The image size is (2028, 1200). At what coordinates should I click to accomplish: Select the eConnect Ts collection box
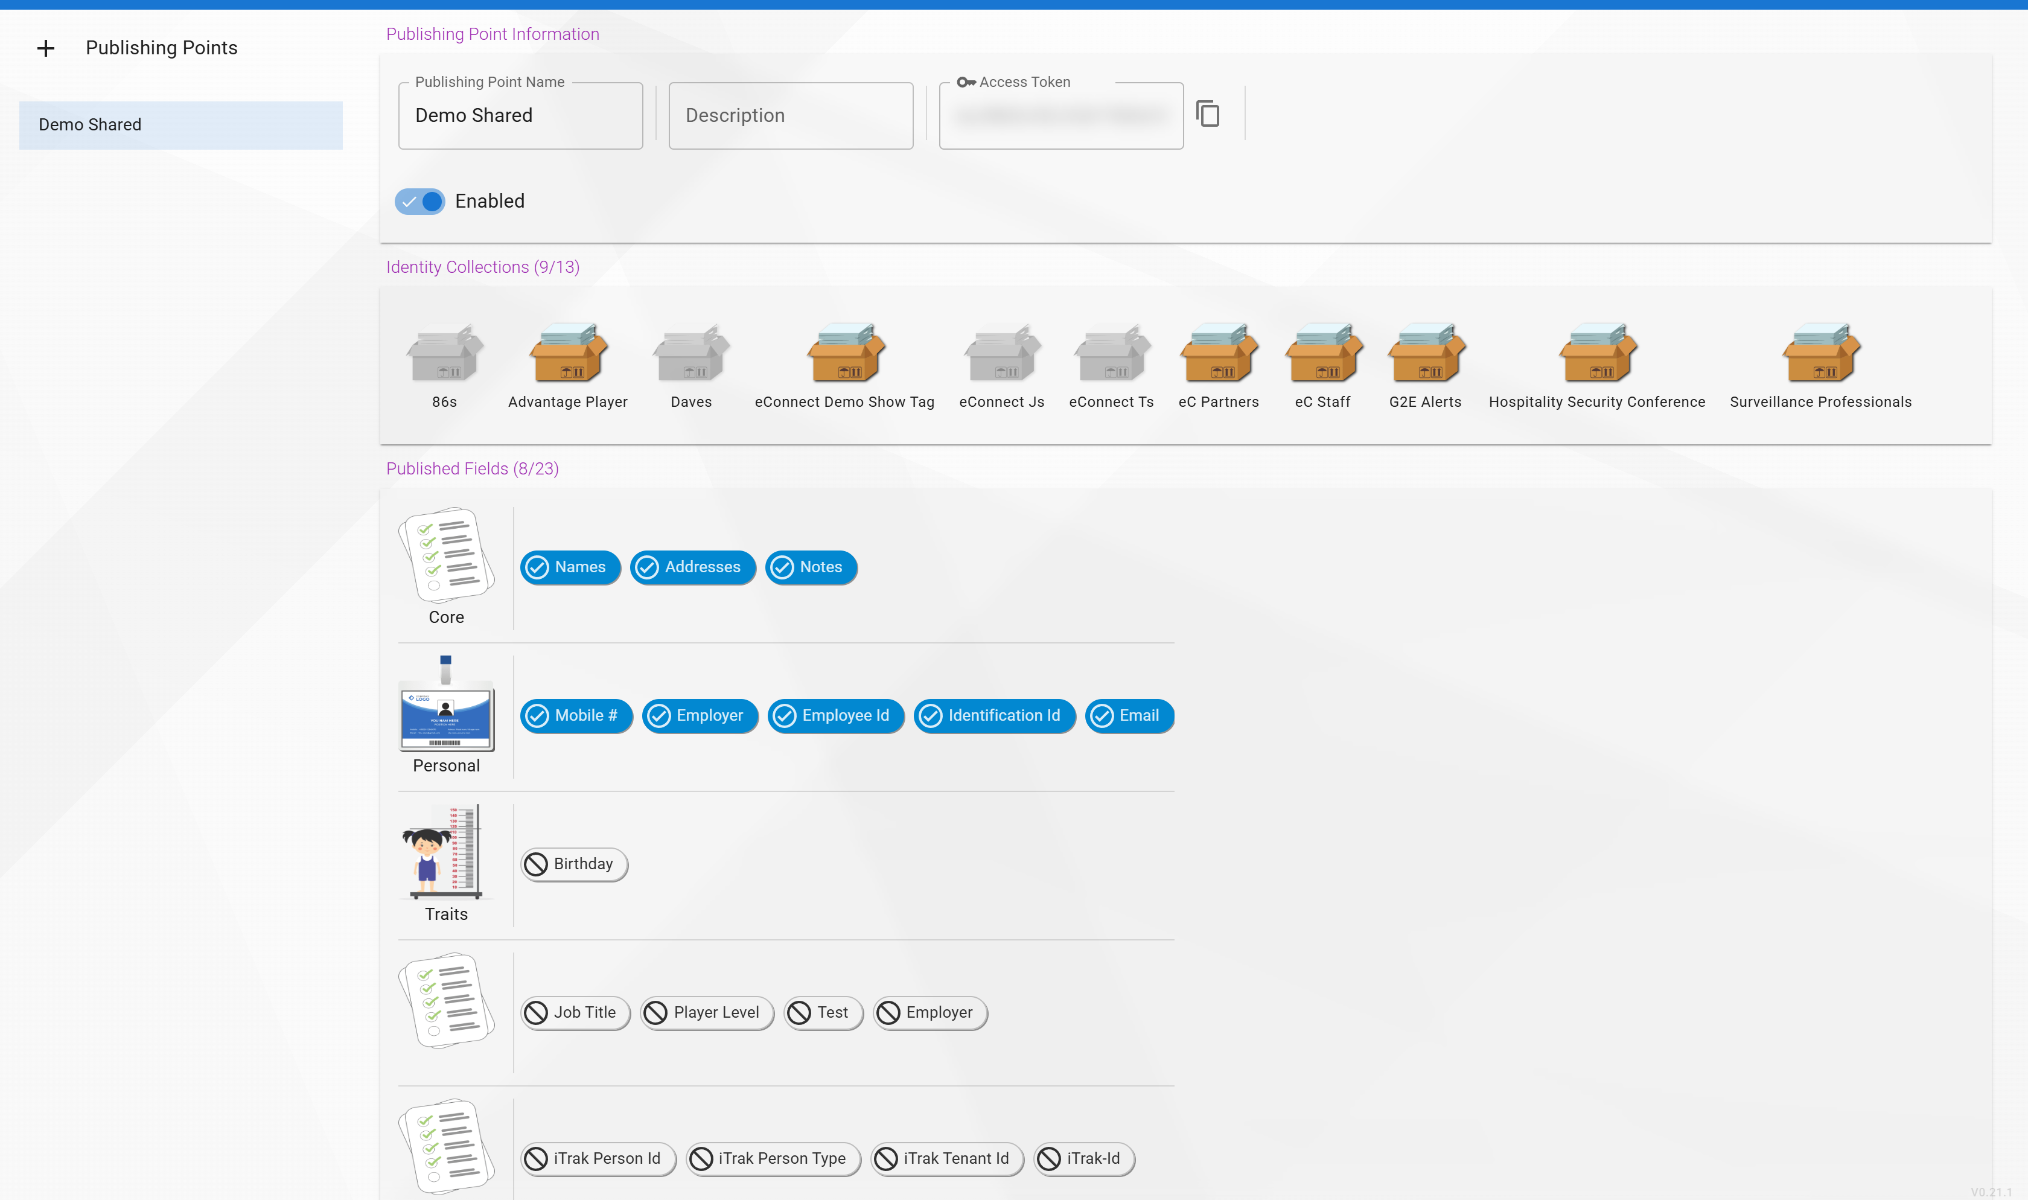click(x=1112, y=353)
